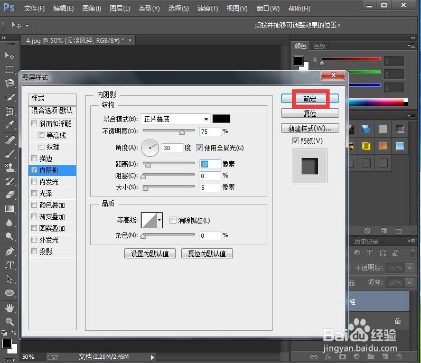The image size is (421, 363).
Task: Select the Spot Healing Brush tool
Action: [10, 140]
